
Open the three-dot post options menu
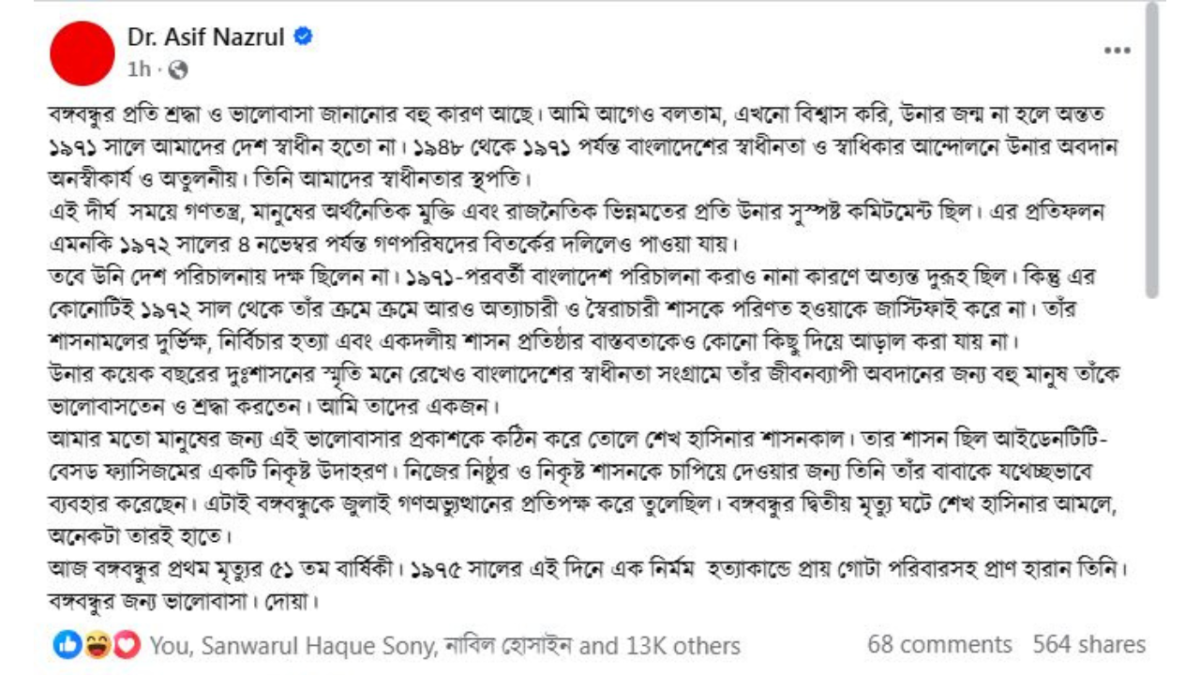coord(1117,51)
